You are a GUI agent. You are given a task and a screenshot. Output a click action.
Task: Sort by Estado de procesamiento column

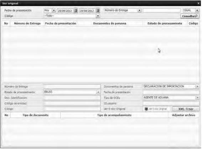click(x=165, y=23)
